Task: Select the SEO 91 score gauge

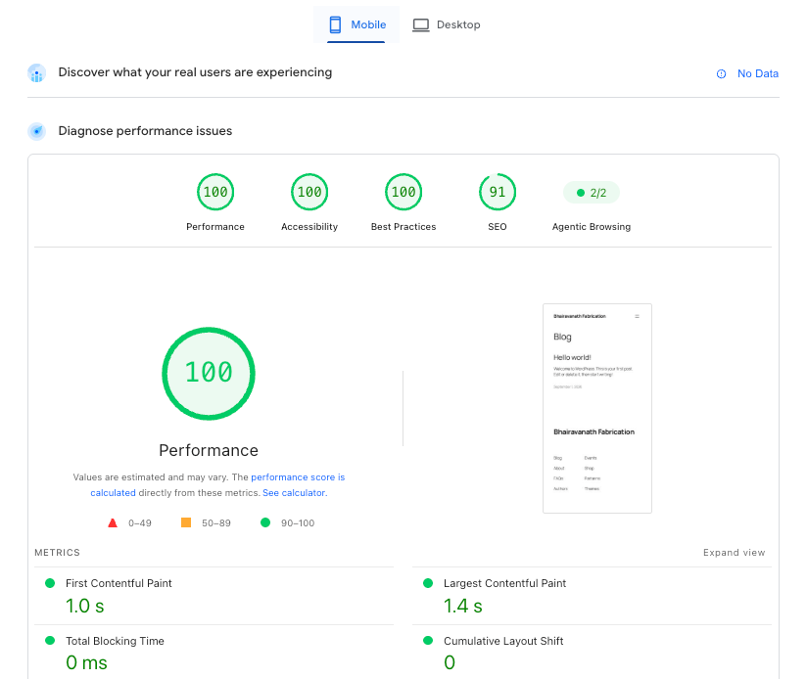Action: tap(498, 192)
